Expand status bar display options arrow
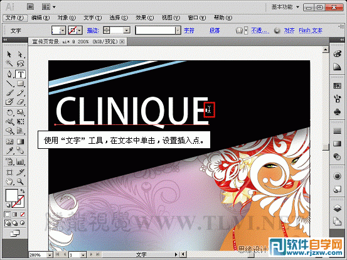The height and width of the screenshot is (260, 347). click(176, 254)
